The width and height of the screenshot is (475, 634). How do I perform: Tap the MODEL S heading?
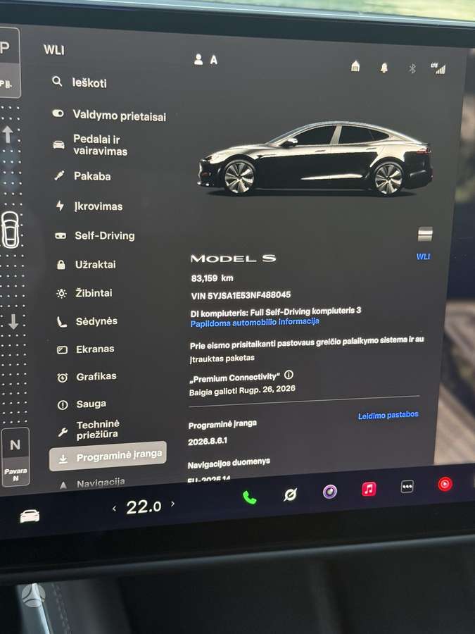pyautogui.click(x=233, y=259)
